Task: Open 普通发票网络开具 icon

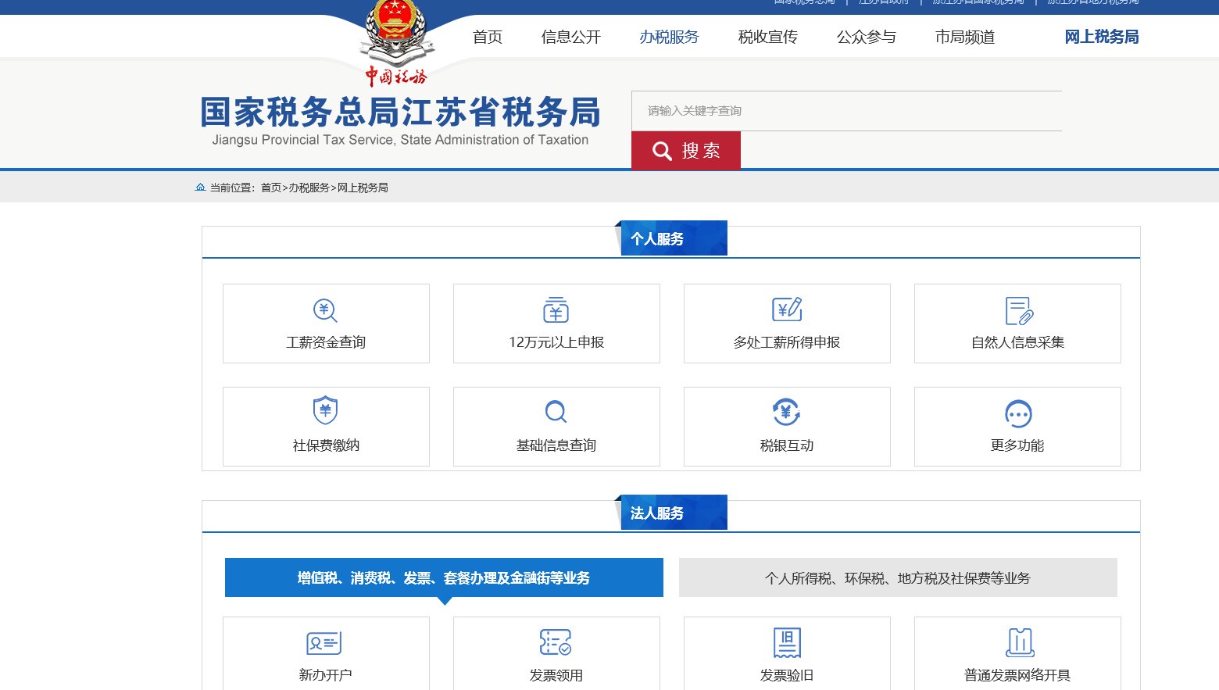Action: click(x=1017, y=642)
